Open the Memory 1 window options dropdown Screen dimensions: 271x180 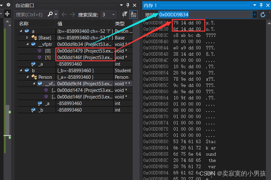[x=255, y=5]
